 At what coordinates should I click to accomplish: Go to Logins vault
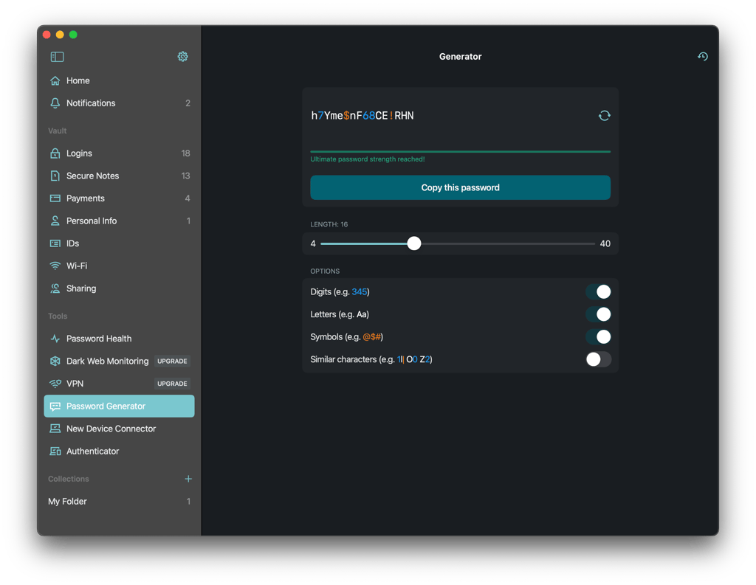pos(119,153)
